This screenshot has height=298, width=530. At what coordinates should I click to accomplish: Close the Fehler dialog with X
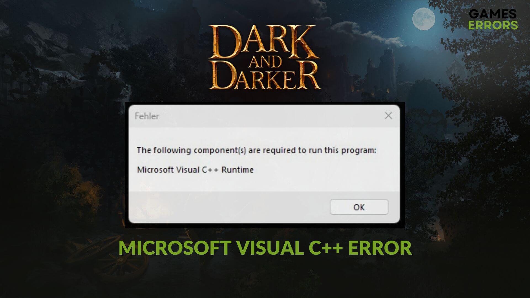tap(388, 116)
